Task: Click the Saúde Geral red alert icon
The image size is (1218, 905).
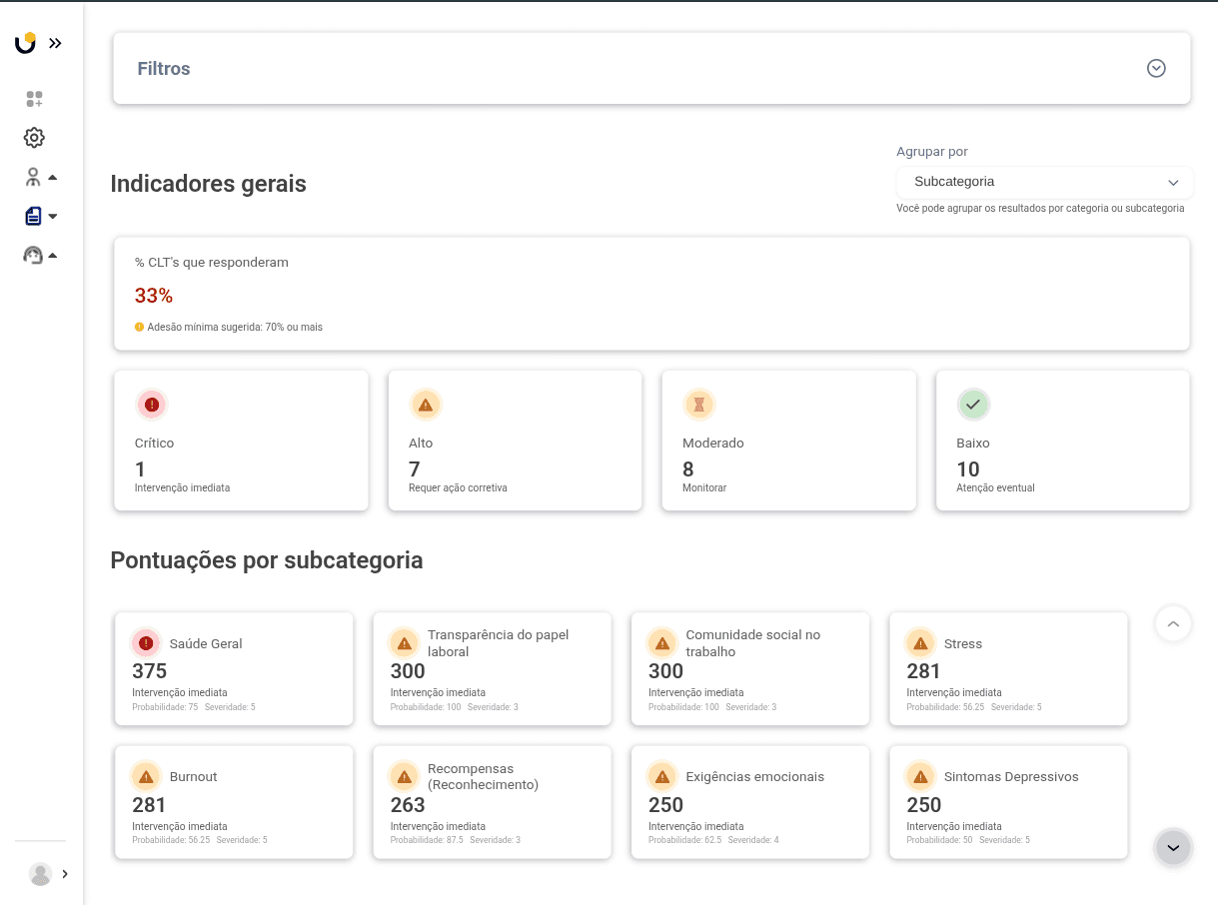Action: (146, 643)
